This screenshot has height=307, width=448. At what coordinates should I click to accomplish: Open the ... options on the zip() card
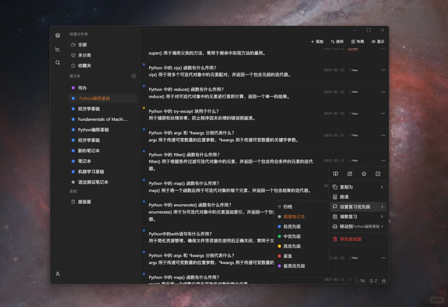tap(383, 70)
